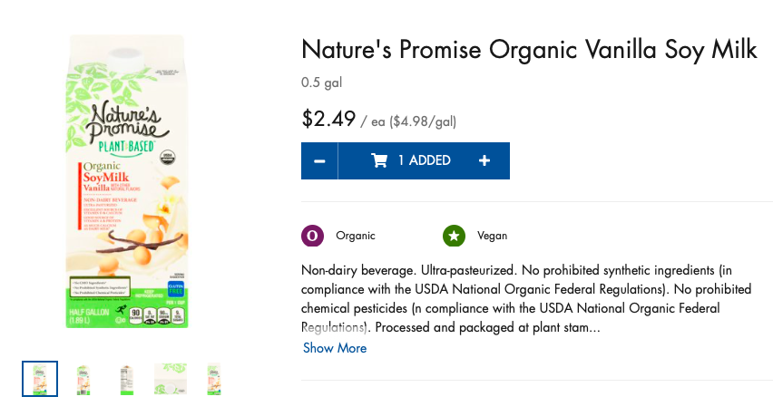Click the $4.98/gal unit price text
This screenshot has width=773, height=416.
(x=423, y=121)
